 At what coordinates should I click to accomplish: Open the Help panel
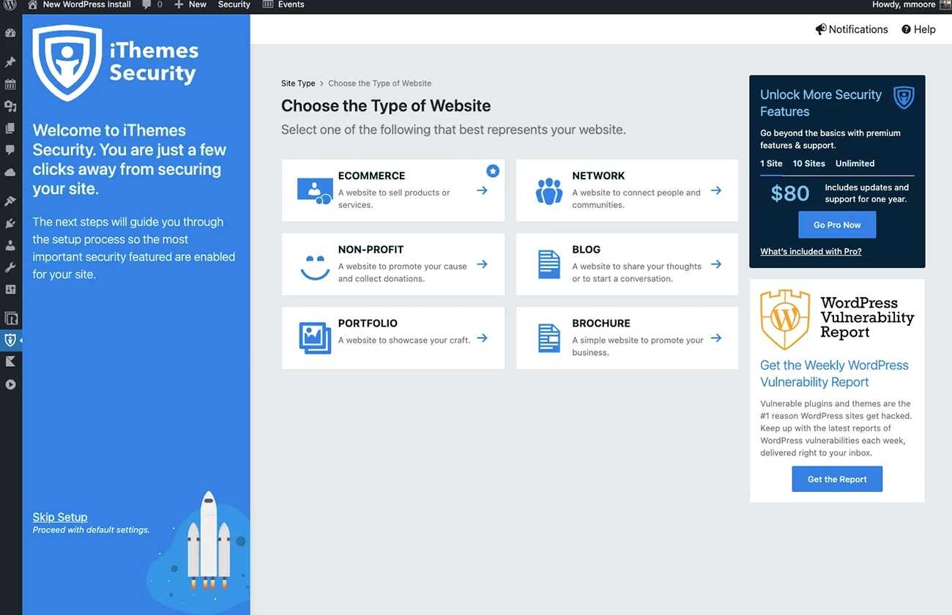point(918,29)
